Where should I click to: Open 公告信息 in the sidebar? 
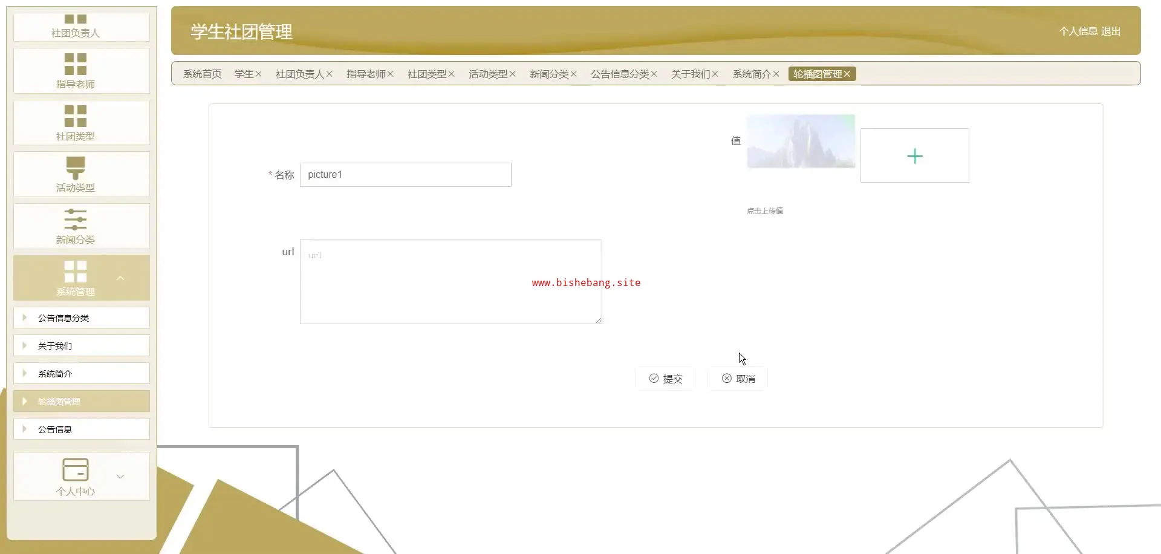tap(82, 429)
